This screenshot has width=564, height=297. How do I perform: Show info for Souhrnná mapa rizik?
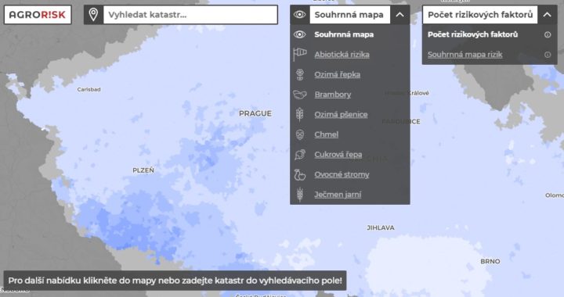click(x=548, y=55)
